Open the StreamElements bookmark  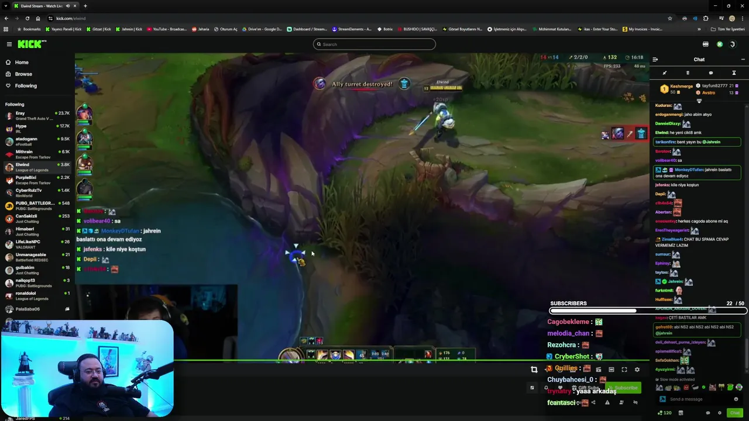(352, 29)
